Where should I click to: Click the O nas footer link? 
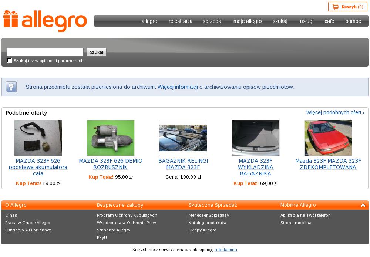click(11, 215)
